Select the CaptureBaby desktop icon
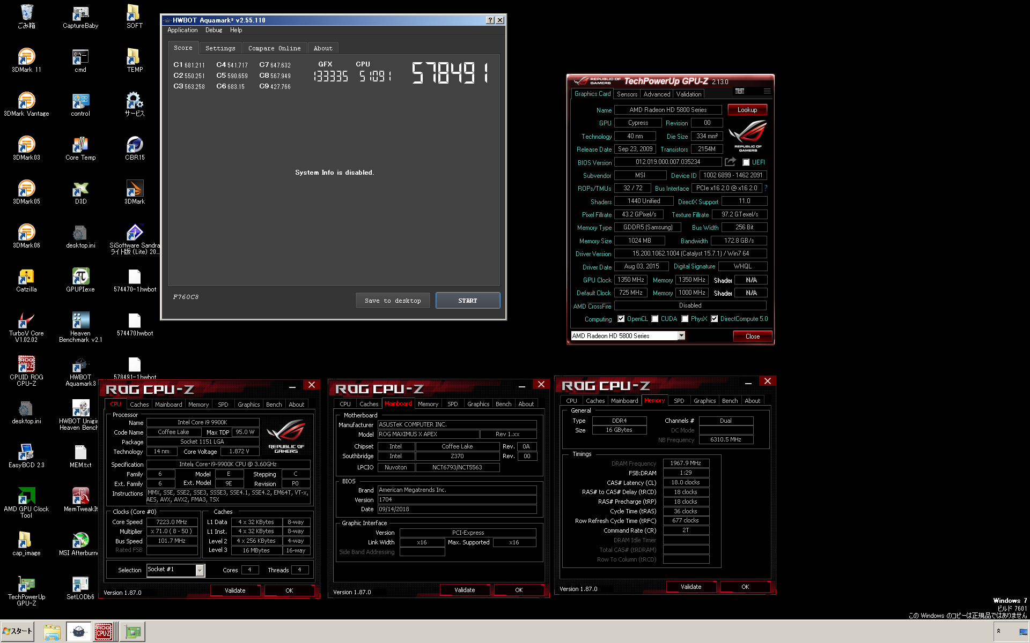The image size is (1030, 643). pyautogui.click(x=80, y=16)
